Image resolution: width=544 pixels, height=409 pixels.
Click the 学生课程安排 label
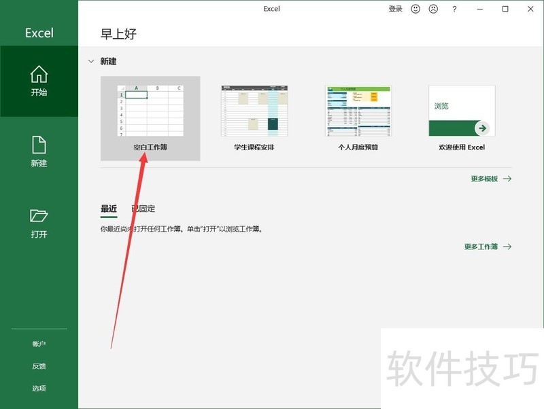coord(254,147)
